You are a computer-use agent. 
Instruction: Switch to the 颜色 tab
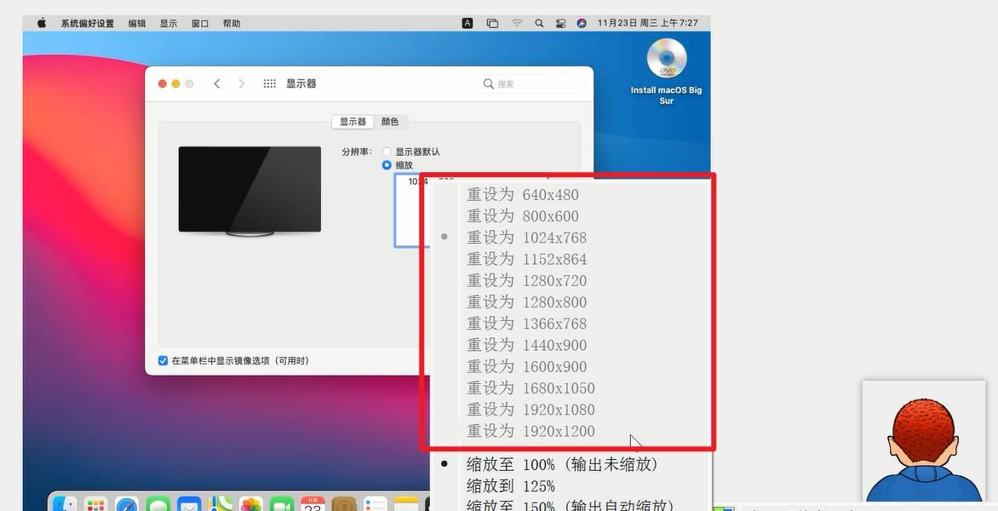point(390,122)
